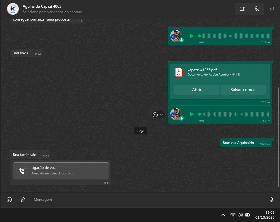Start a video call with Aguinaldo
The width and height of the screenshot is (280, 222).
click(x=242, y=9)
